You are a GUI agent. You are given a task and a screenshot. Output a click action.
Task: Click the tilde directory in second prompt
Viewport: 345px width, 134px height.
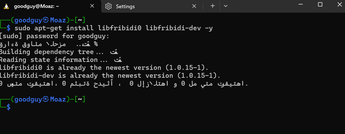pyautogui.click(x=80, y=99)
